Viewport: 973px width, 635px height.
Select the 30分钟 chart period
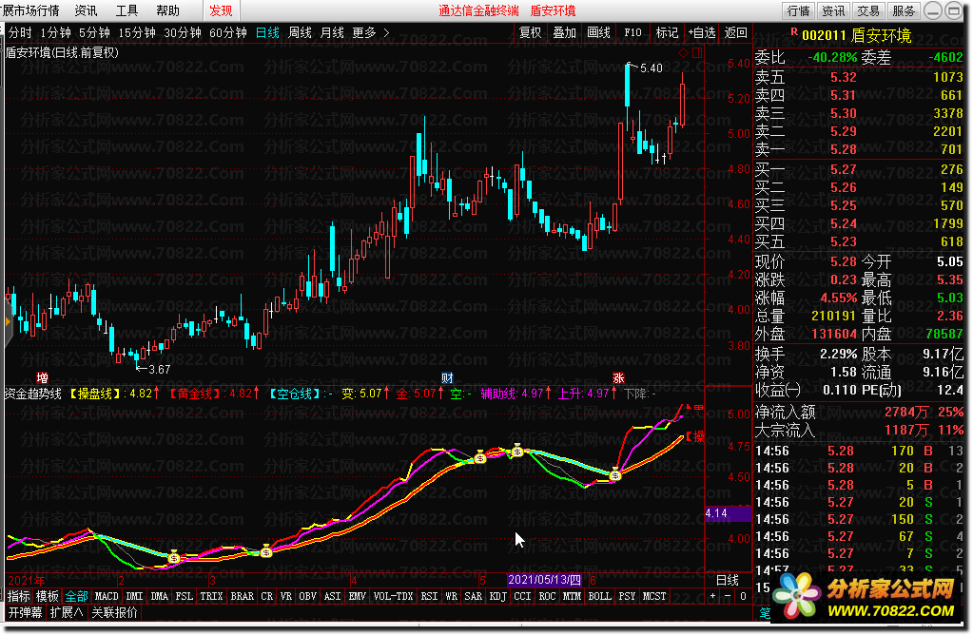[183, 33]
